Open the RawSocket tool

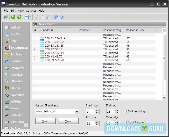coord(15,95)
